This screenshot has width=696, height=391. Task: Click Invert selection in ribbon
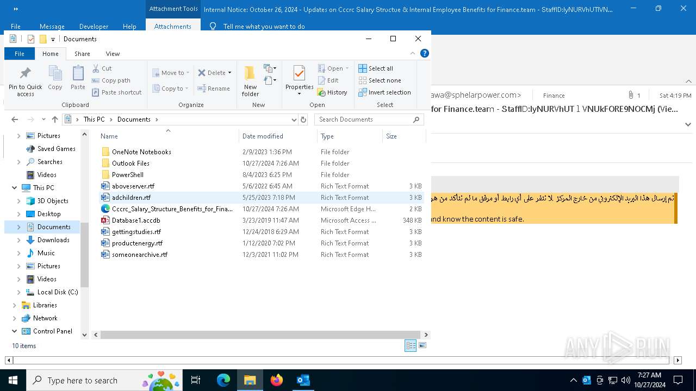[384, 92]
